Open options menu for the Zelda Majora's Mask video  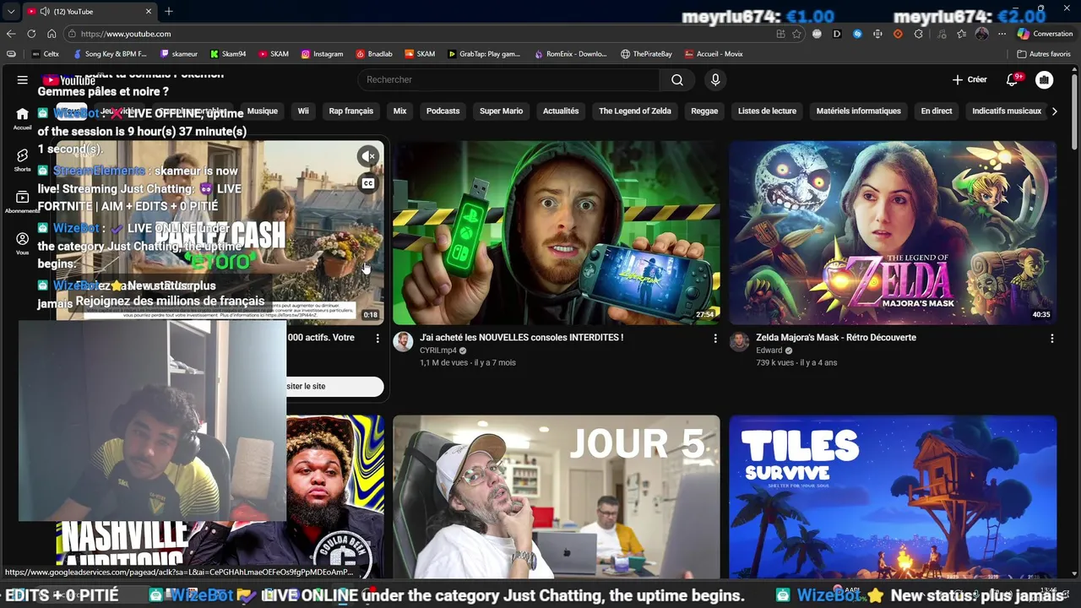1052,338
